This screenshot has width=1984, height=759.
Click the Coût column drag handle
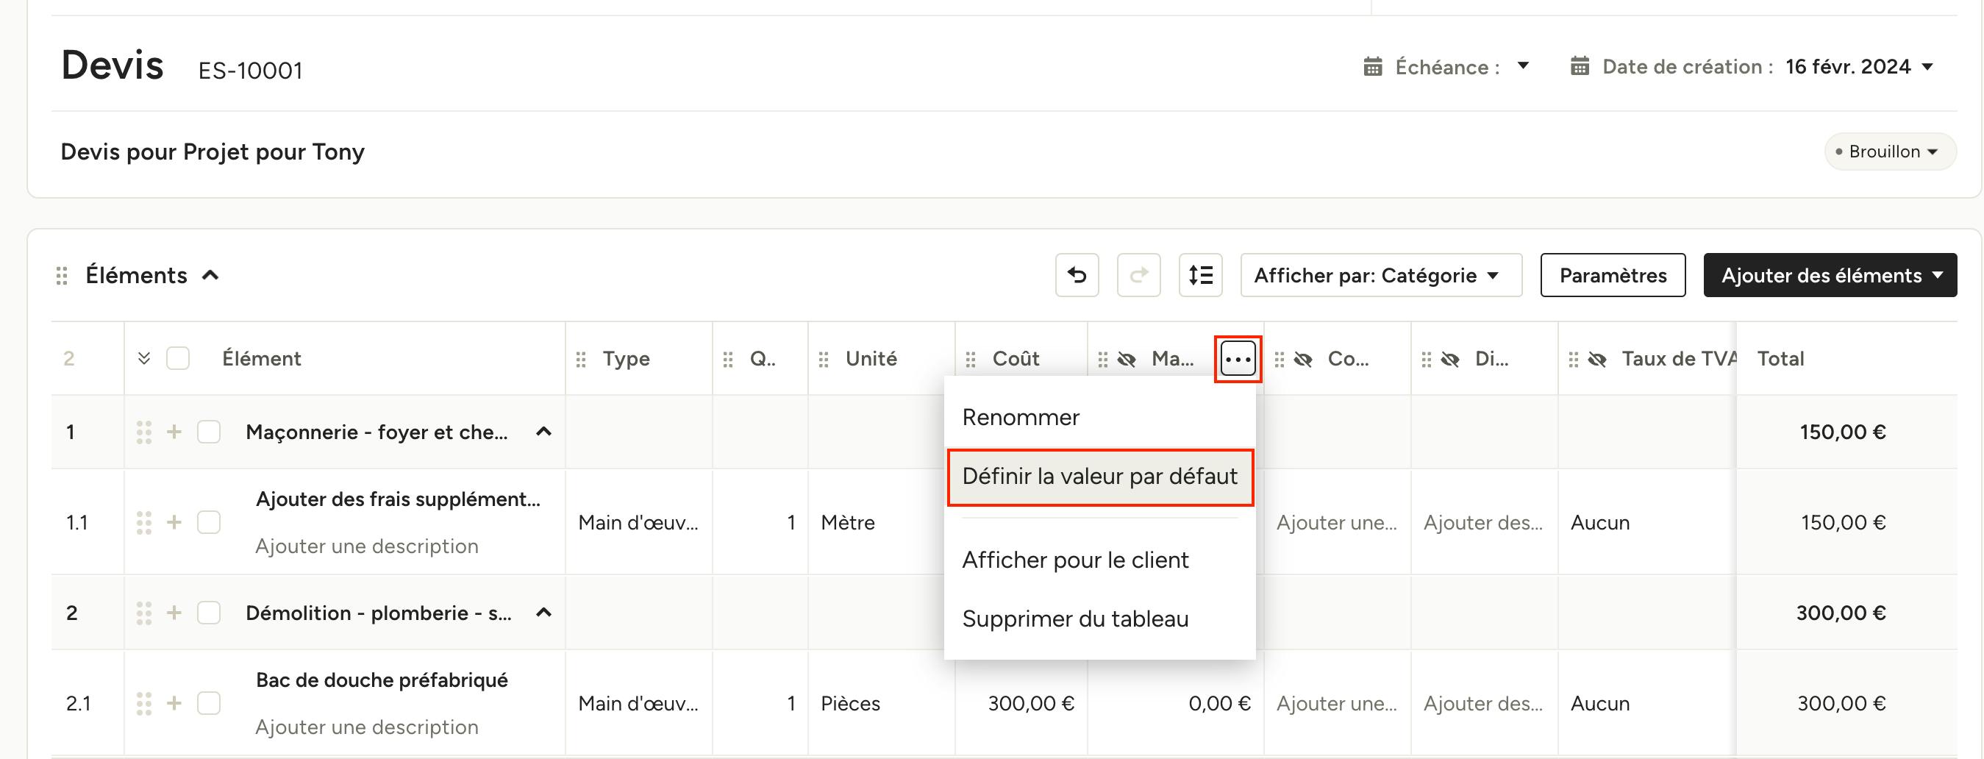coord(971,359)
